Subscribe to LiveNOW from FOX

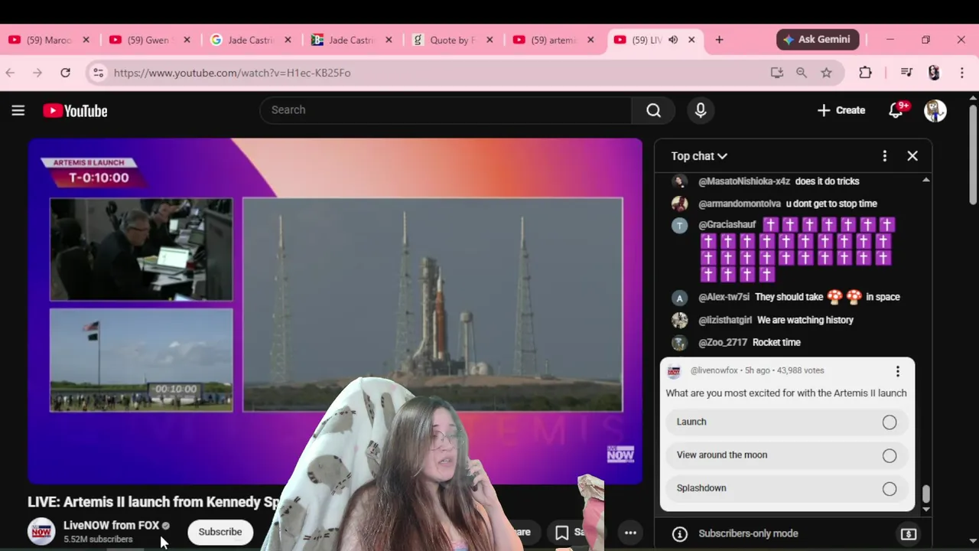pos(220,532)
